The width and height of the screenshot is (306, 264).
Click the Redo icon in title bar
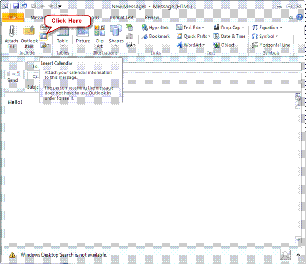(33, 6)
